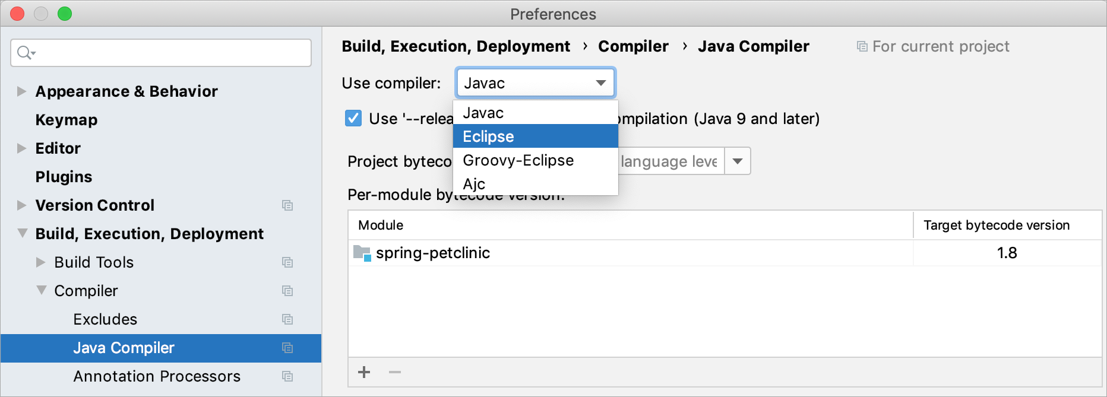Screen dimensions: 1107x397
Task: Add a module with the plus button
Action: click(x=364, y=372)
